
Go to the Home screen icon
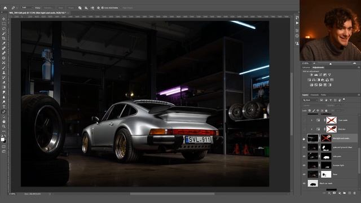5,8
